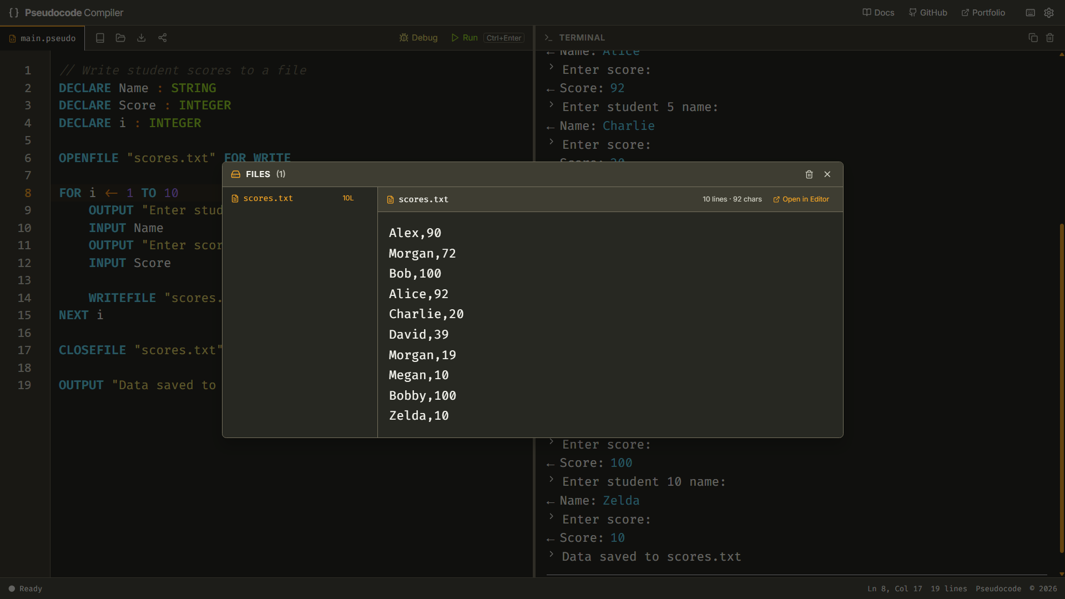Screen dimensions: 1065x599
Task: Click the new file icon in editor toolbar
Action: [100, 38]
